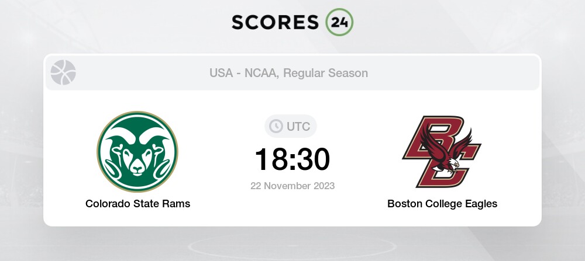Click the Boston College Eagles logo
Screen dimensions: 585x261
(x=442, y=152)
